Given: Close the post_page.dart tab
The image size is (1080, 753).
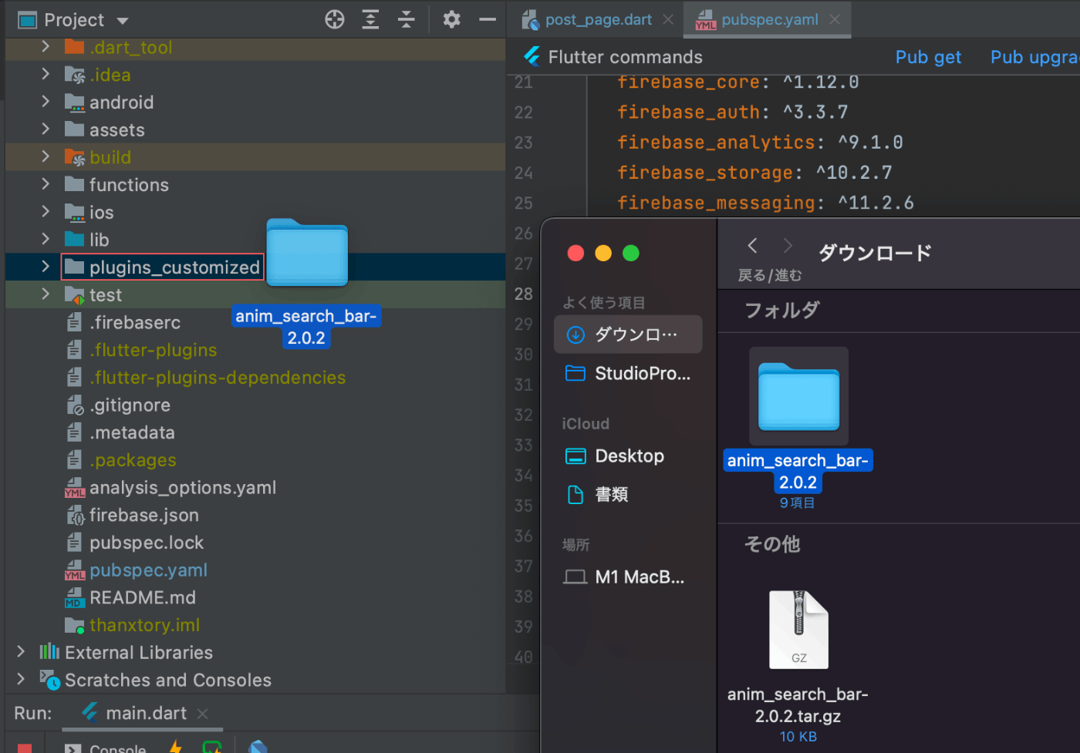Looking at the screenshot, I should tap(668, 20).
